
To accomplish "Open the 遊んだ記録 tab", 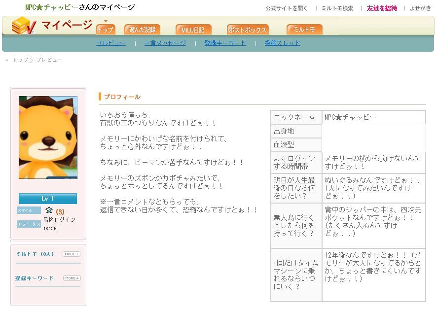I will point(142,30).
